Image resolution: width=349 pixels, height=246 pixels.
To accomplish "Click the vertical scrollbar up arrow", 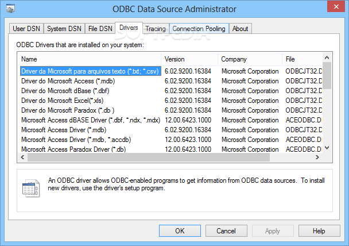I will [327, 57].
